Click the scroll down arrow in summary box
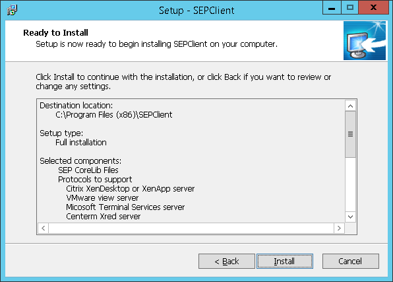The width and height of the screenshot is (393, 282). [x=350, y=217]
